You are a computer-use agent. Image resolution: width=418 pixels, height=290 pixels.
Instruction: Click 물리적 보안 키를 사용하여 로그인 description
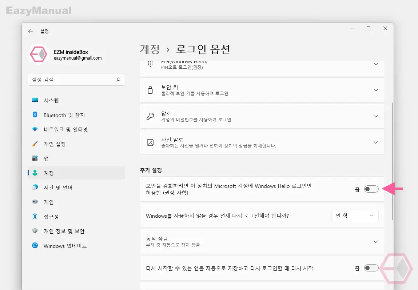(x=195, y=93)
